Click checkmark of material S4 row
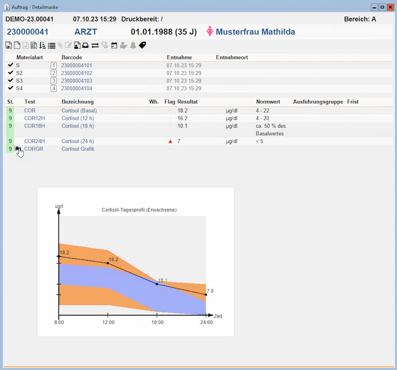The width and height of the screenshot is (397, 370). [x=10, y=88]
